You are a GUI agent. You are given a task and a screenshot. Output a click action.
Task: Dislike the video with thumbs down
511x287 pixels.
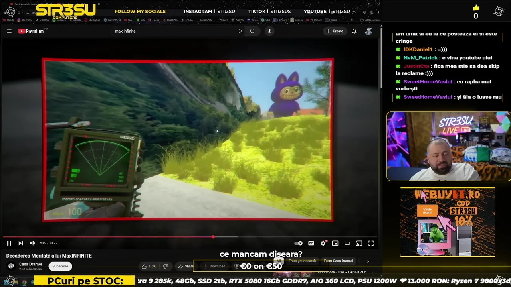tap(166, 266)
